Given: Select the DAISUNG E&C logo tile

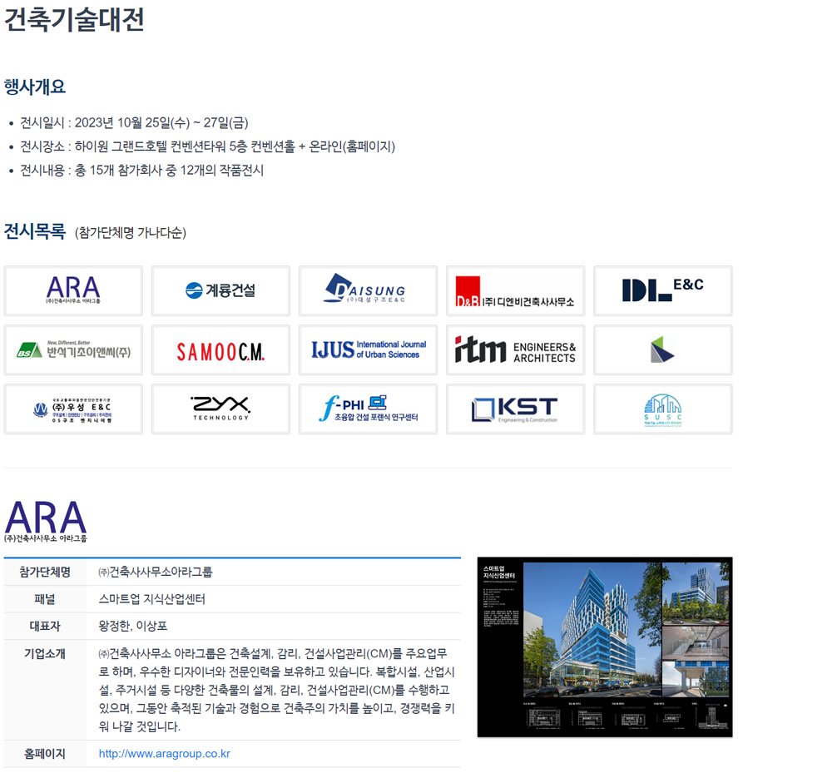Looking at the screenshot, I should (368, 291).
